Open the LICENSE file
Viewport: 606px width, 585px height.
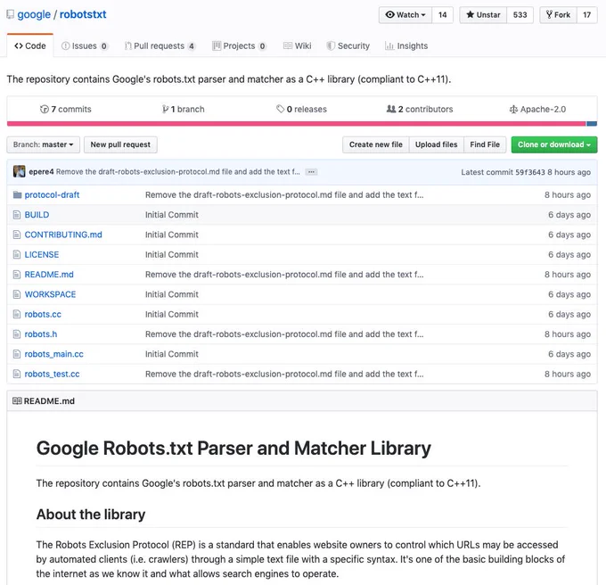(42, 255)
